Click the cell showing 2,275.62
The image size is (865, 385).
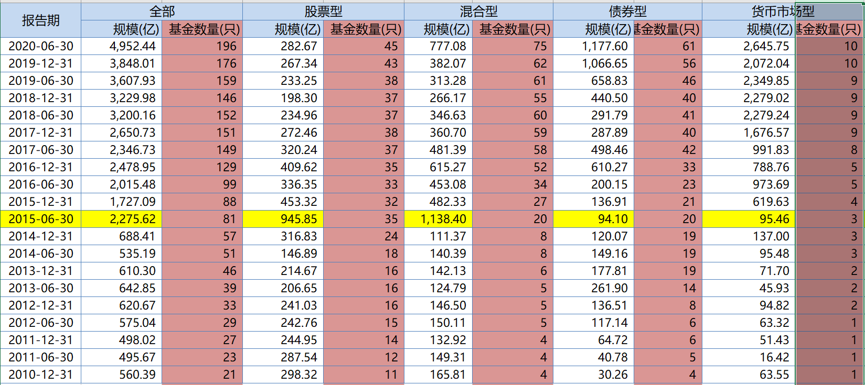point(122,219)
